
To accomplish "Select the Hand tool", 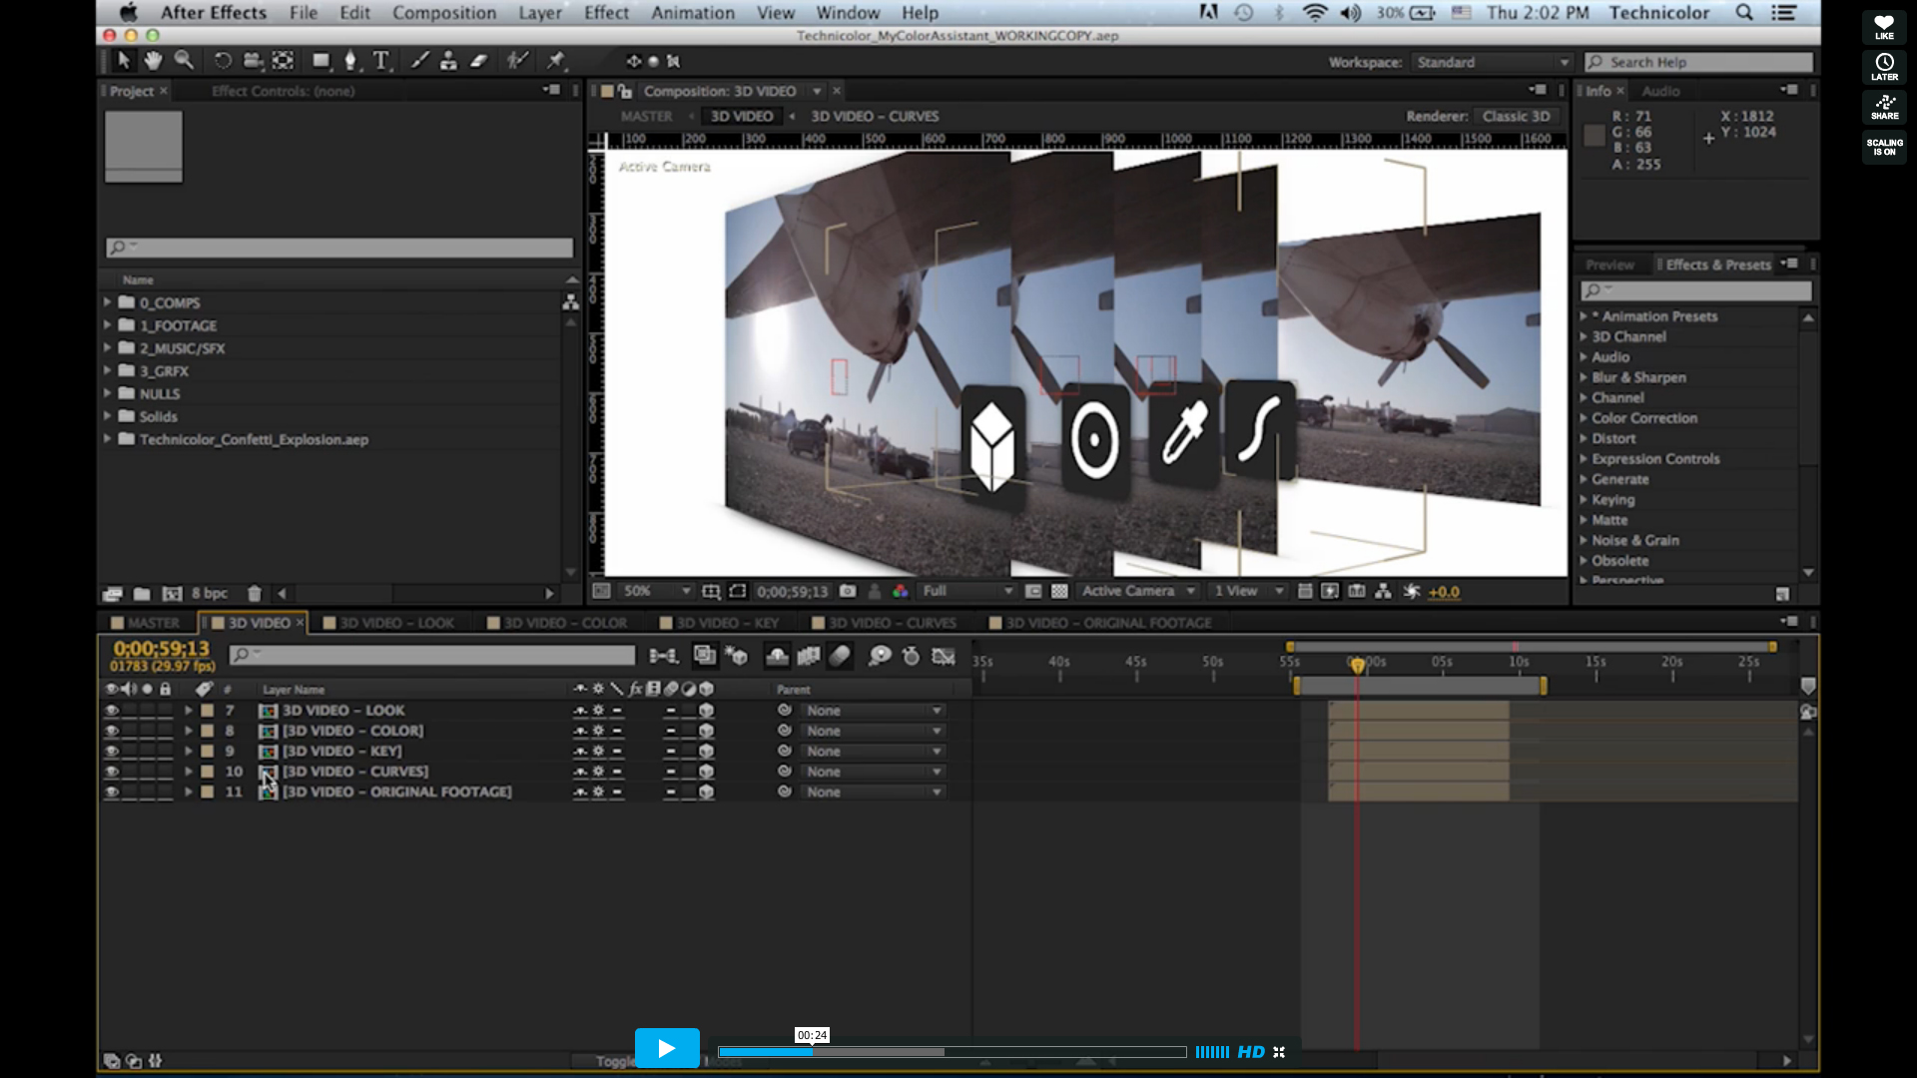I will tap(153, 61).
